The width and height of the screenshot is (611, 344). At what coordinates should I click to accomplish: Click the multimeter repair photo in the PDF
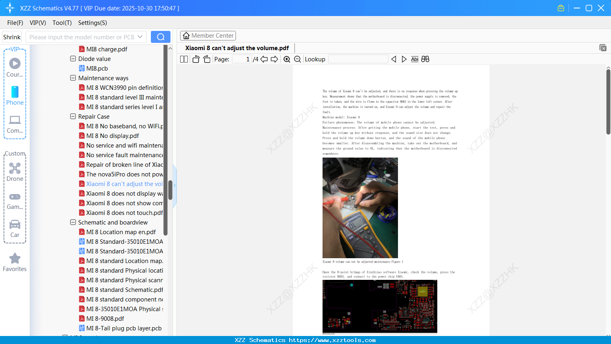click(x=360, y=208)
